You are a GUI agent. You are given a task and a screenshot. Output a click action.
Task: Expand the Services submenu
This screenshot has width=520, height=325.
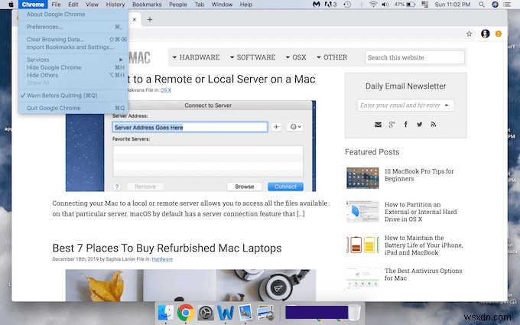(x=73, y=60)
